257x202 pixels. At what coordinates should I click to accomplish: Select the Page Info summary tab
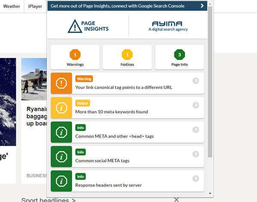point(179,57)
